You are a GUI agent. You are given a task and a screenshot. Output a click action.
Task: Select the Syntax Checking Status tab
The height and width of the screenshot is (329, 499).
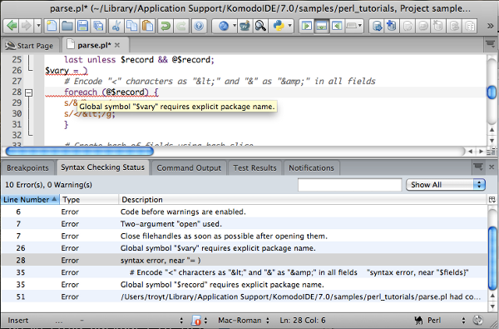(102, 167)
